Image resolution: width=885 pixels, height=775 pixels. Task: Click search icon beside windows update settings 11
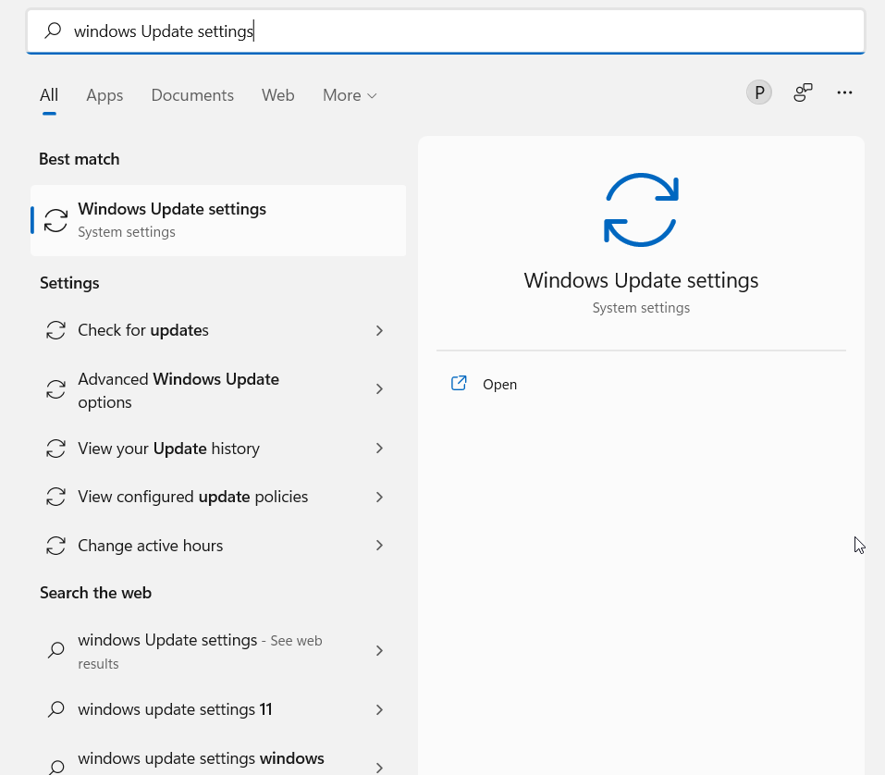pos(55,709)
